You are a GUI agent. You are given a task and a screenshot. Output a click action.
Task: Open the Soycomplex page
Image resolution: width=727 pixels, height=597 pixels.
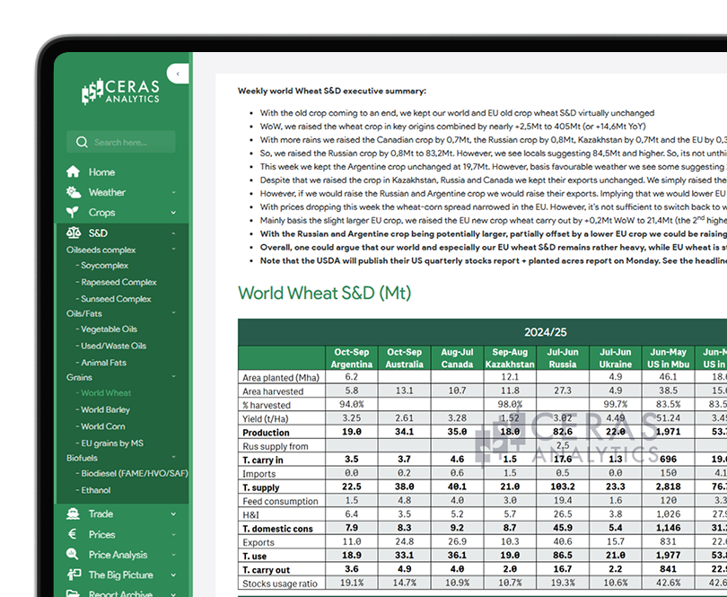(102, 266)
